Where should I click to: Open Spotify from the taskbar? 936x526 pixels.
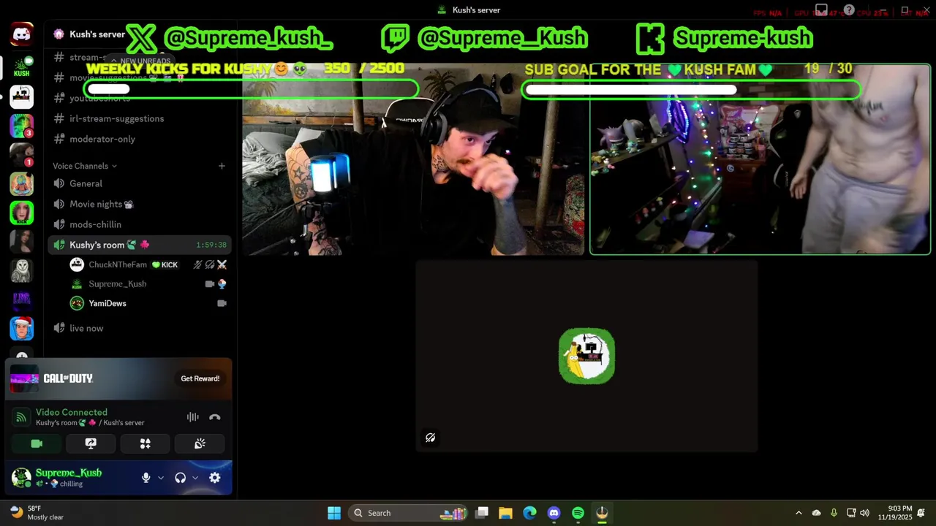coord(578,513)
